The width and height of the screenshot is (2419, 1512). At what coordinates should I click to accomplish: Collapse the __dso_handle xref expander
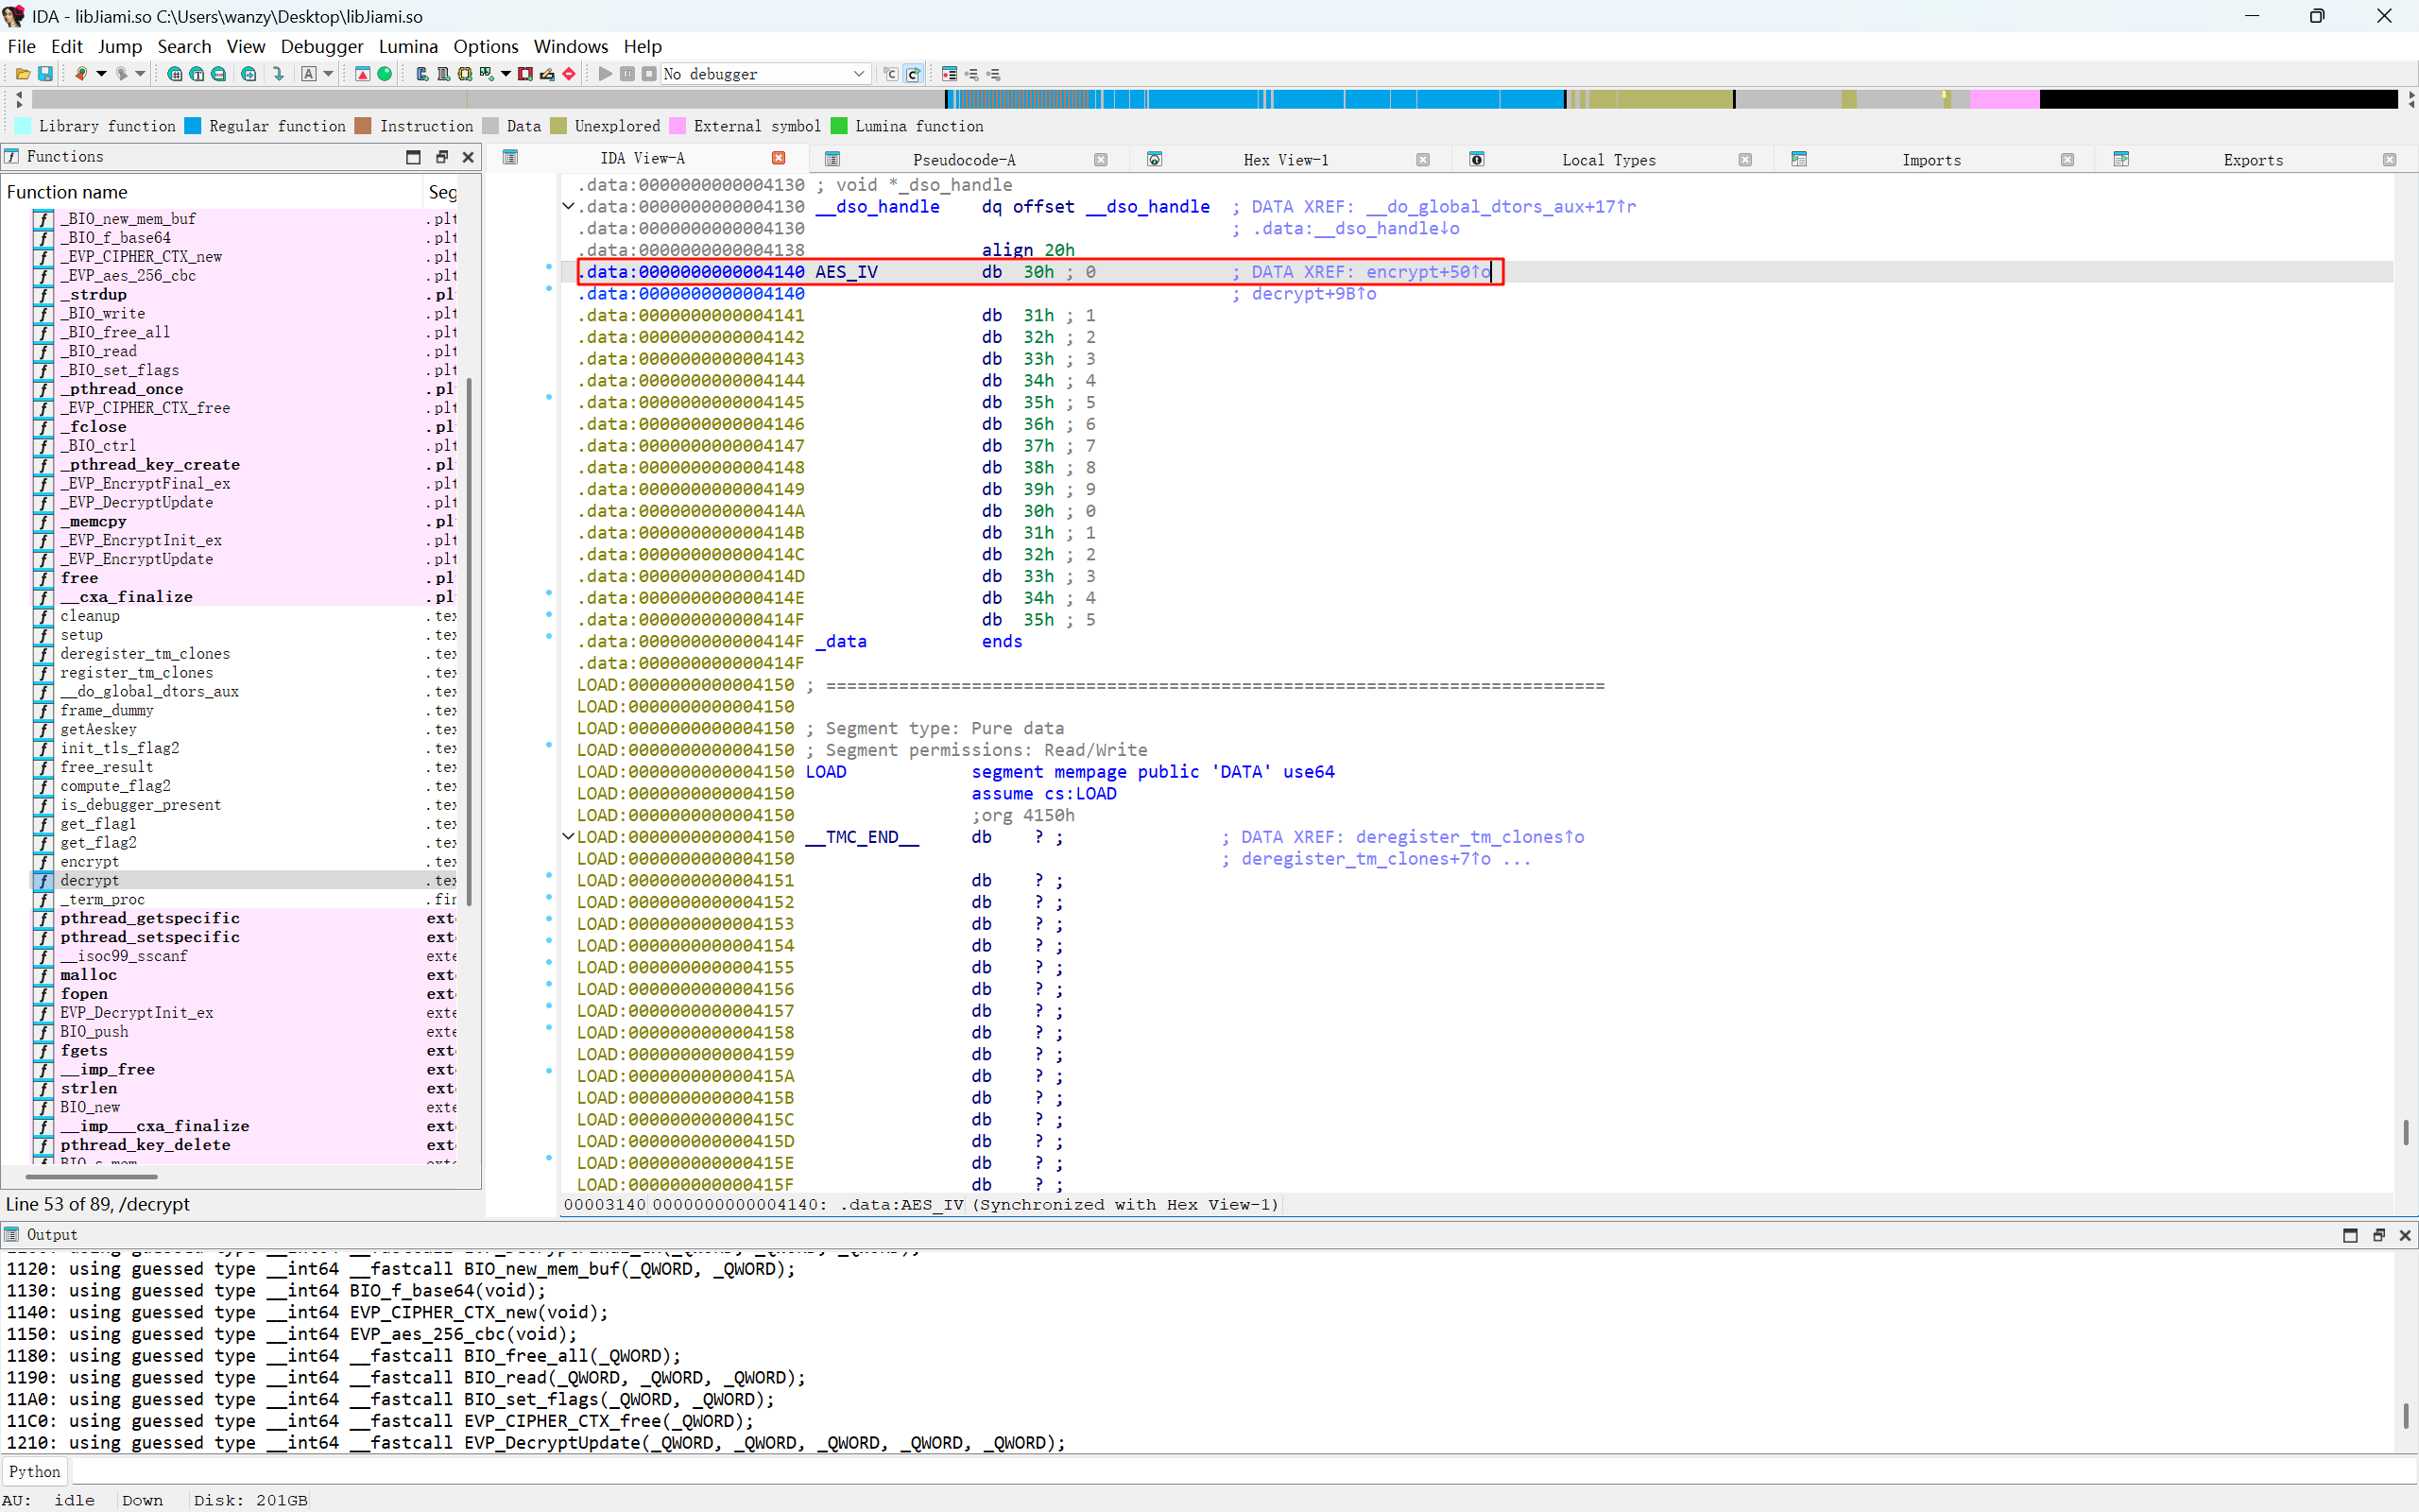[568, 207]
